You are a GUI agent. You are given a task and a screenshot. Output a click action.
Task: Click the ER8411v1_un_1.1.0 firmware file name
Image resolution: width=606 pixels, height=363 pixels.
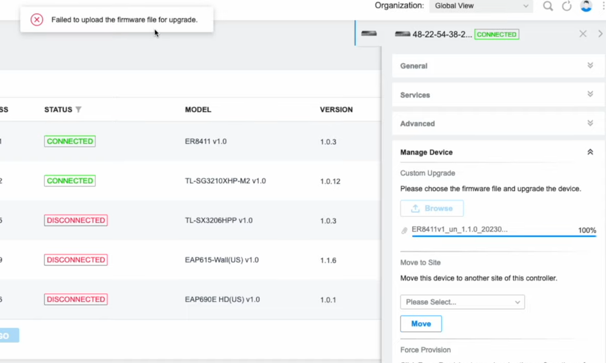[x=459, y=229]
